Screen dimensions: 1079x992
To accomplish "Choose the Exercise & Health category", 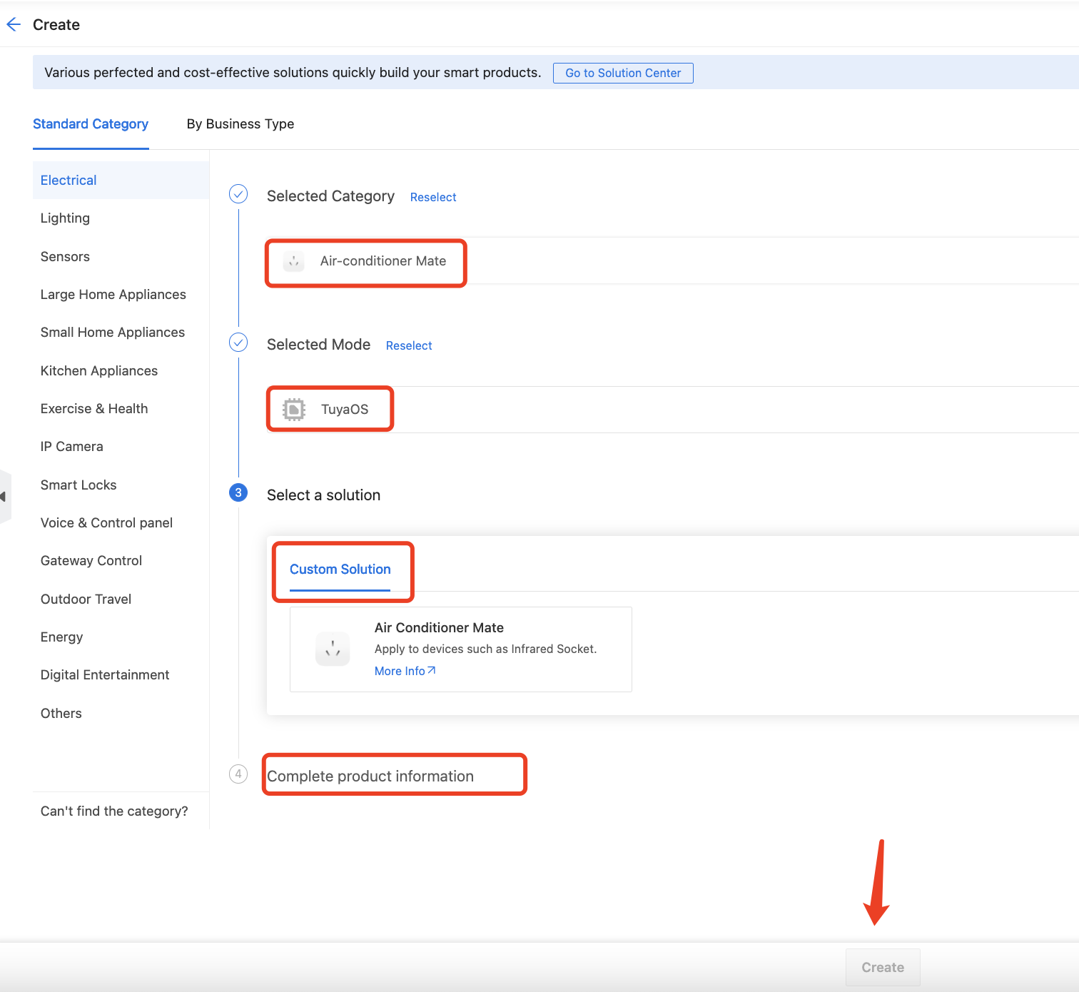I will click(x=121, y=409).
